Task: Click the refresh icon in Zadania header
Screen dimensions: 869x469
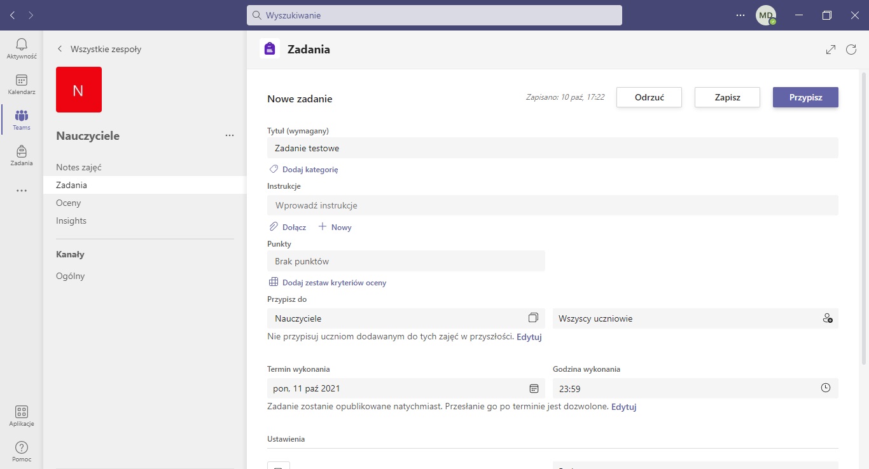Action: tap(851, 50)
